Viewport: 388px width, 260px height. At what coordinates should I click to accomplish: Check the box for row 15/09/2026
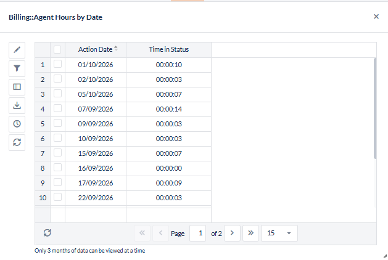pos(57,153)
